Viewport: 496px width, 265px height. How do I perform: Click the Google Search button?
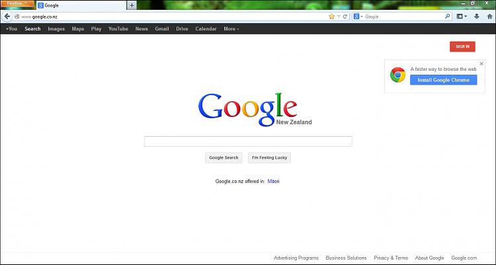point(224,157)
